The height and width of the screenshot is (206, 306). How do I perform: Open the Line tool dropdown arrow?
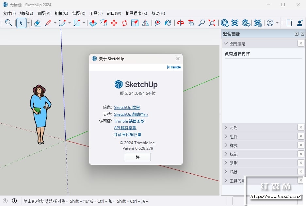pyautogui.click(x=55, y=23)
